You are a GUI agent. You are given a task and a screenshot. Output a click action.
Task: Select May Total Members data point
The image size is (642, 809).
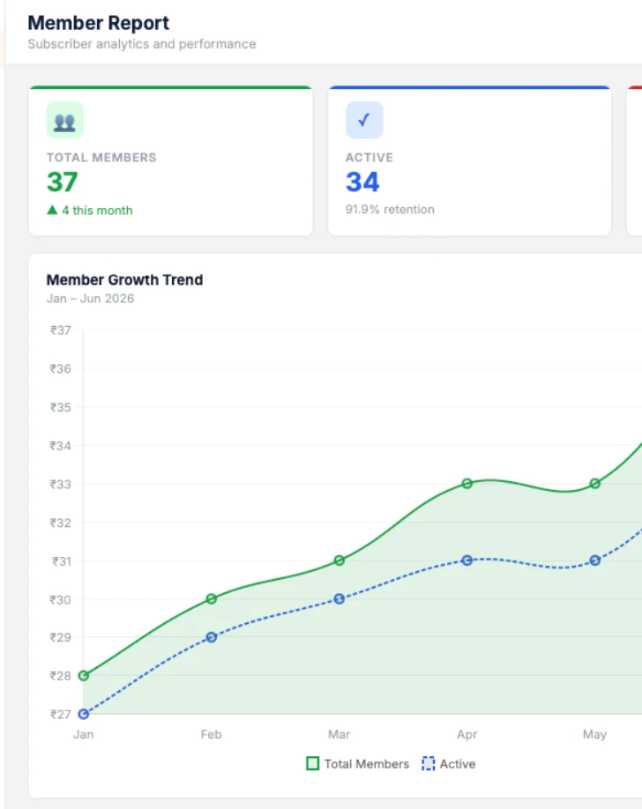point(595,484)
